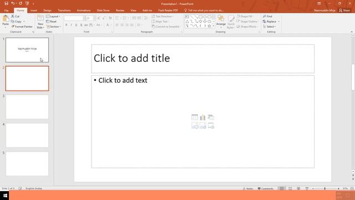Undo the last action
The image size is (355, 200).
click(13, 3)
